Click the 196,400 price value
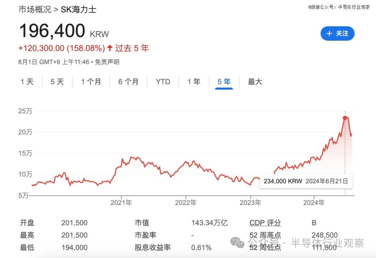The height and width of the screenshot is (258, 376). (52, 31)
